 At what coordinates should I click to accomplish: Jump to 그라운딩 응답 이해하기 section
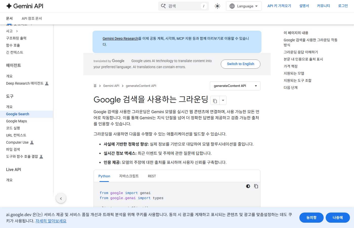pos(301,52)
